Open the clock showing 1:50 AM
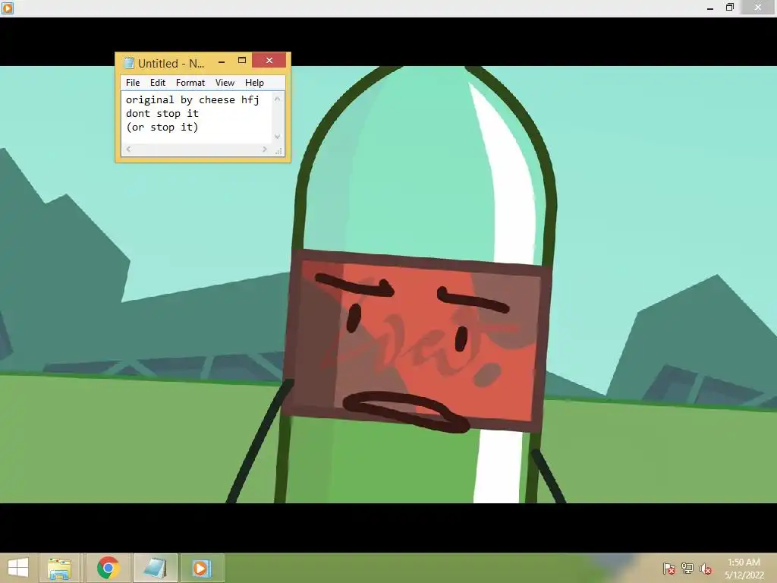This screenshot has height=583, width=777. pyautogui.click(x=744, y=569)
